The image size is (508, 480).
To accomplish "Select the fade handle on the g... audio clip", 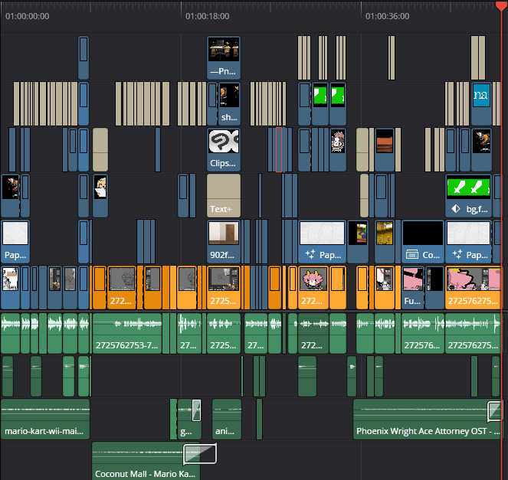I will click(x=196, y=410).
